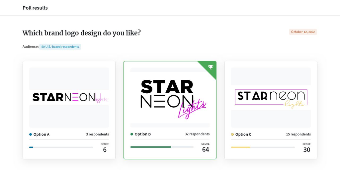Click the poll question heading
Viewport: 340px width, 170px height.
pos(82,33)
